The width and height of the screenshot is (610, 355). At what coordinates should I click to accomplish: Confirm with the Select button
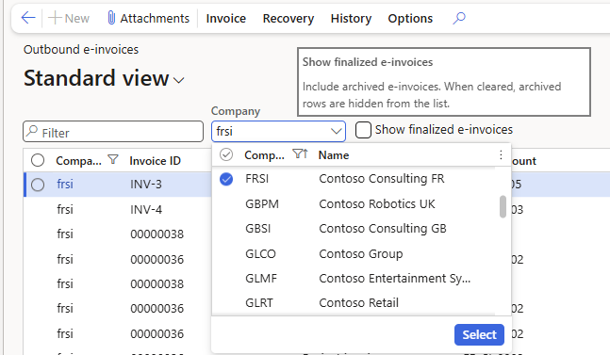[479, 335]
